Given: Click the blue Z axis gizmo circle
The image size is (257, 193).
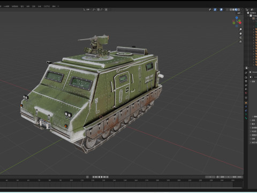Looking at the screenshot, I should coord(237,18).
